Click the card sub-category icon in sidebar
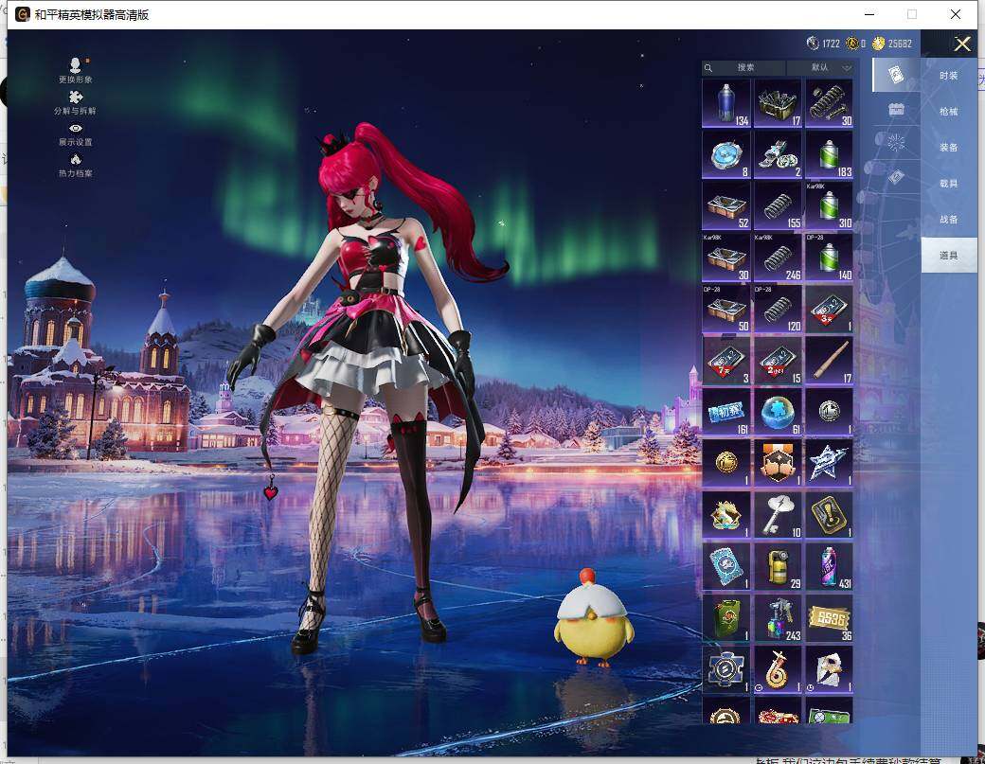Viewport: 985px width, 764px height. point(895,75)
